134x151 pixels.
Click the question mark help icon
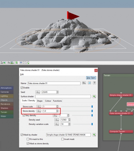94,83
